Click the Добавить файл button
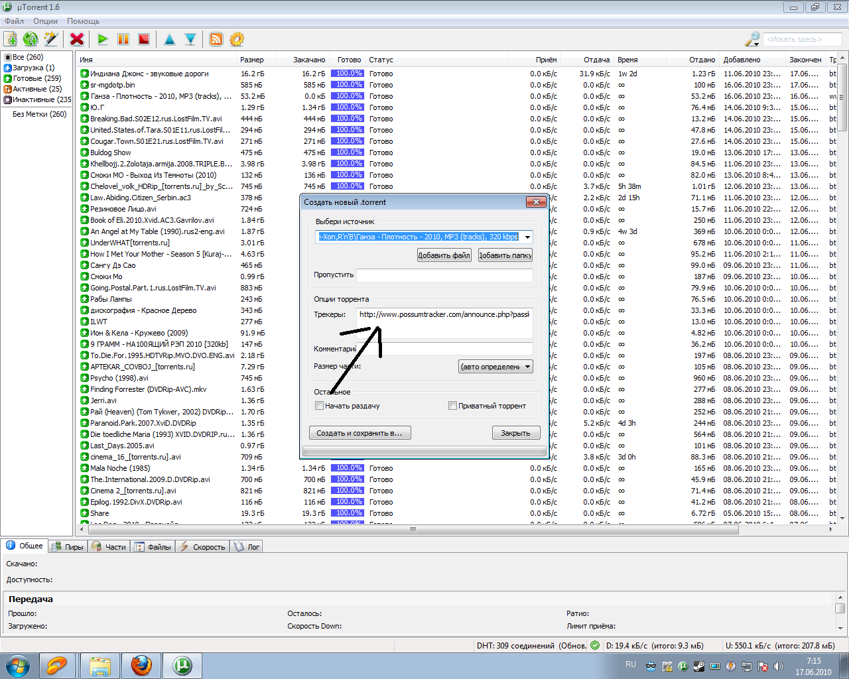The height and width of the screenshot is (679, 849). point(444,255)
